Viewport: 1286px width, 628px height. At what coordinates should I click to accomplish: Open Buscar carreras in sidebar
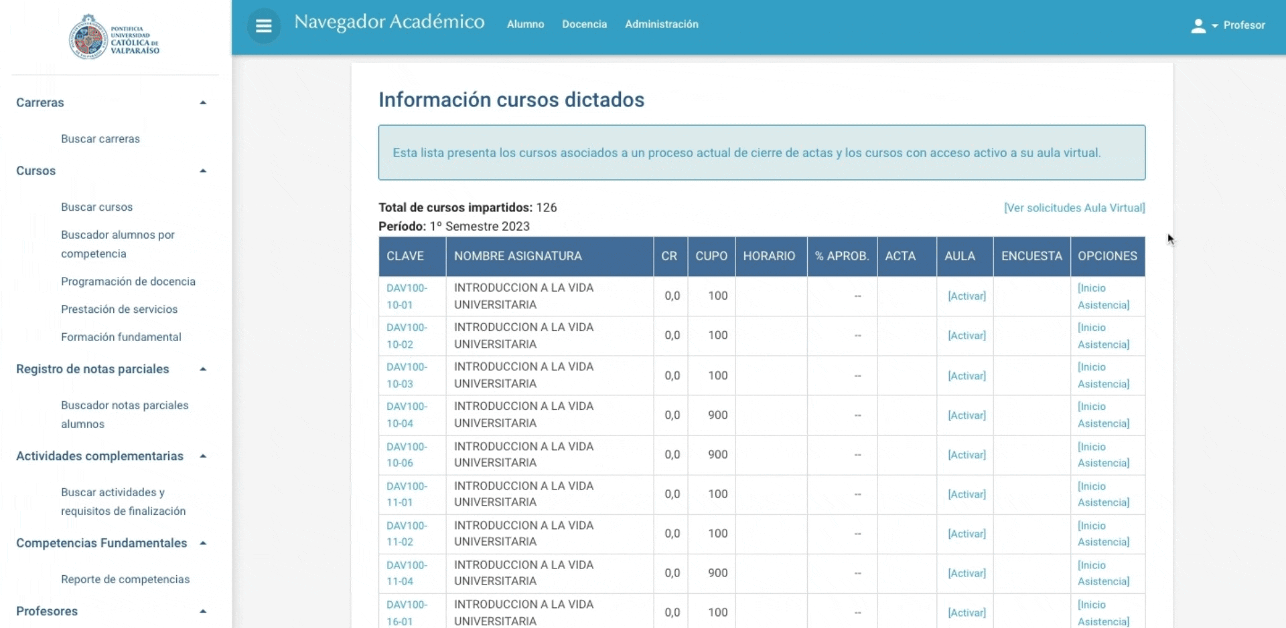100,139
